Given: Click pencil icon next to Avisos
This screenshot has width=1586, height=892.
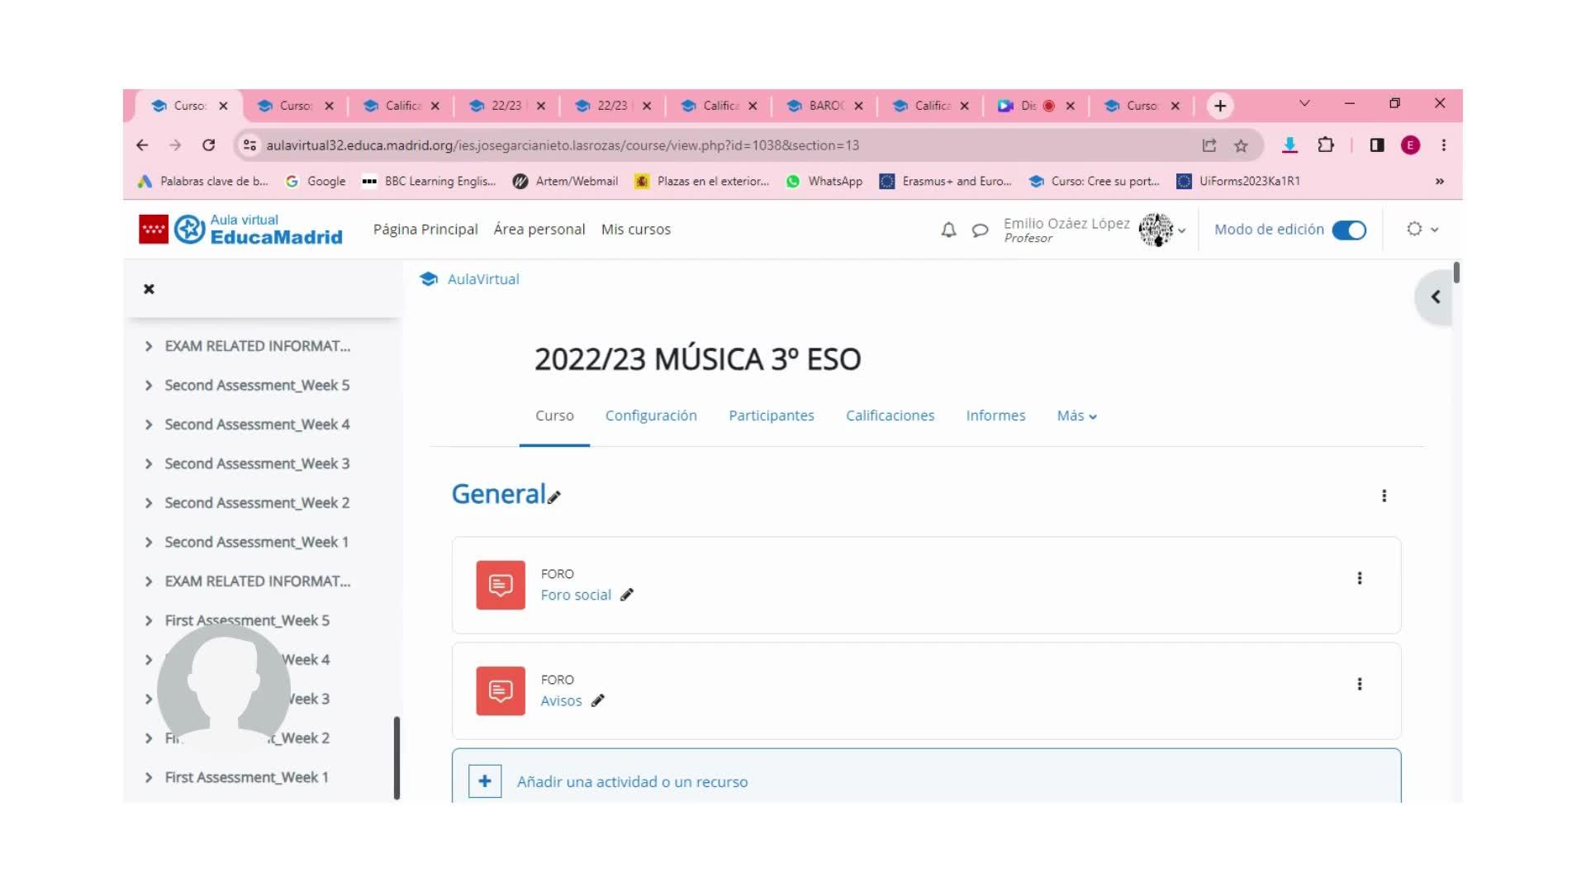Looking at the screenshot, I should 598,700.
